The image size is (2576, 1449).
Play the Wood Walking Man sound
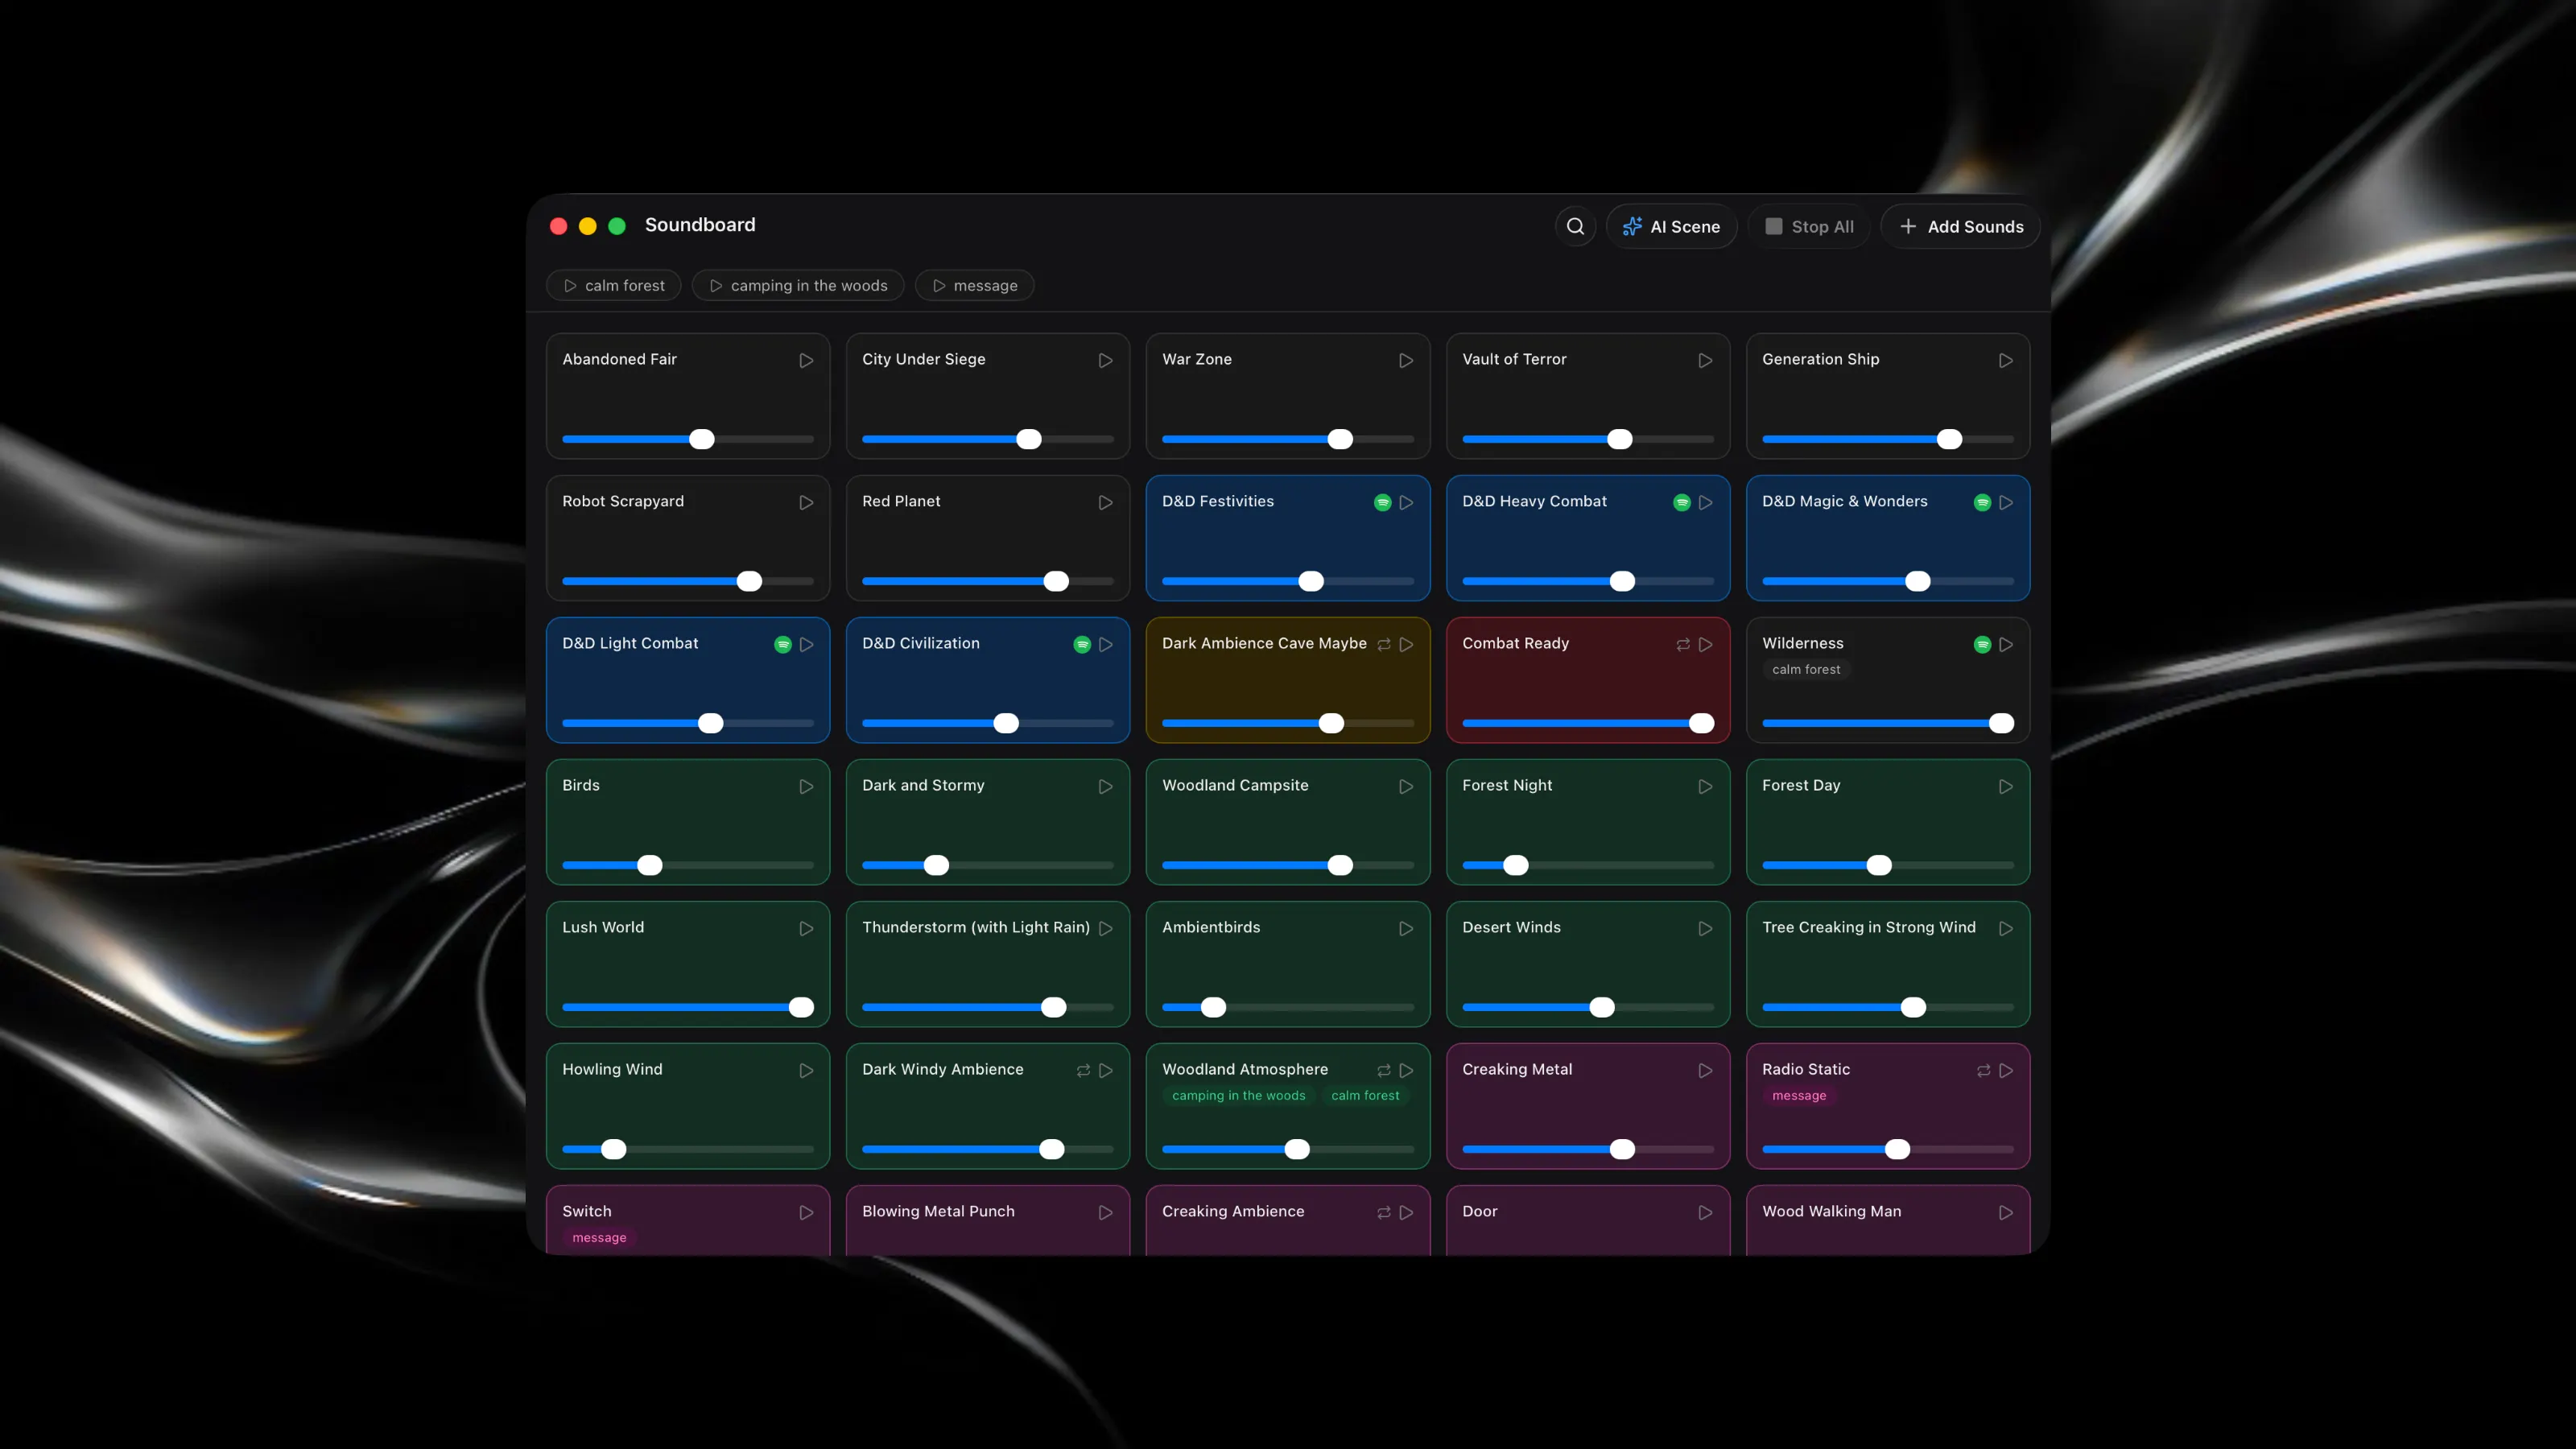[2005, 1212]
